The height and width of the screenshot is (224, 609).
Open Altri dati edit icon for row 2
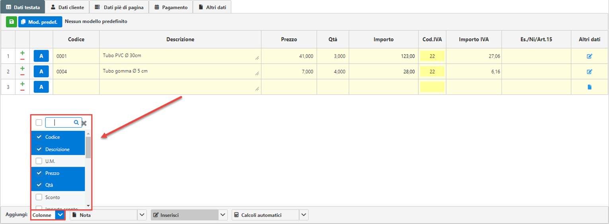coord(589,72)
